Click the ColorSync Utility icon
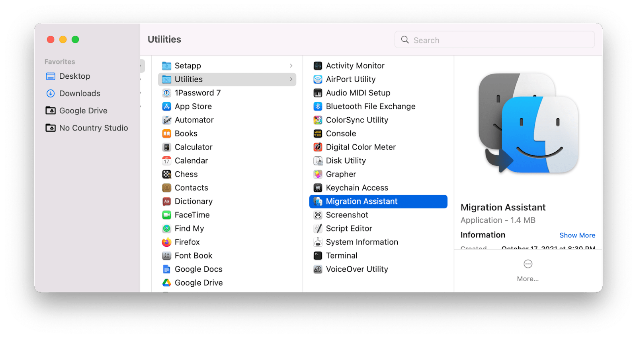Viewport: 637px width, 338px height. [318, 120]
